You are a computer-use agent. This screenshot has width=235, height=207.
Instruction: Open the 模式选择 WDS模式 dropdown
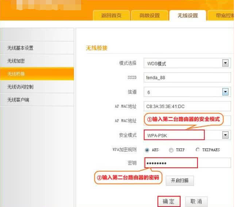(x=225, y=63)
